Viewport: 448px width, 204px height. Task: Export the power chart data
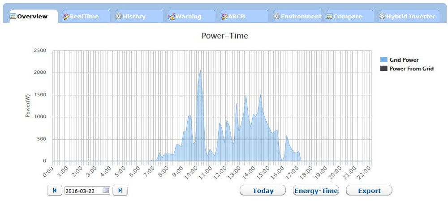[x=369, y=191]
